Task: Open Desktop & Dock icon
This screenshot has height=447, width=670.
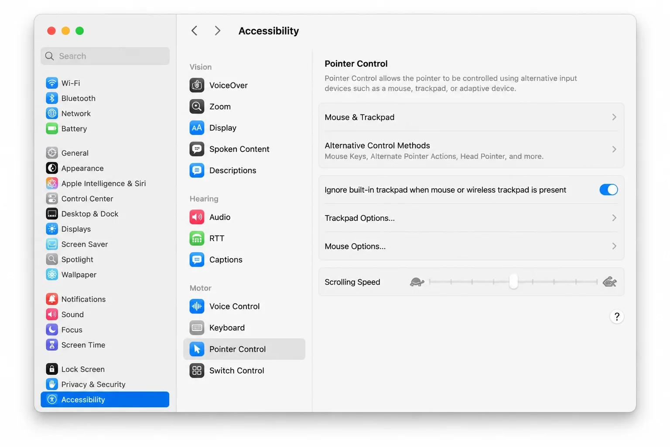Action: [x=52, y=214]
